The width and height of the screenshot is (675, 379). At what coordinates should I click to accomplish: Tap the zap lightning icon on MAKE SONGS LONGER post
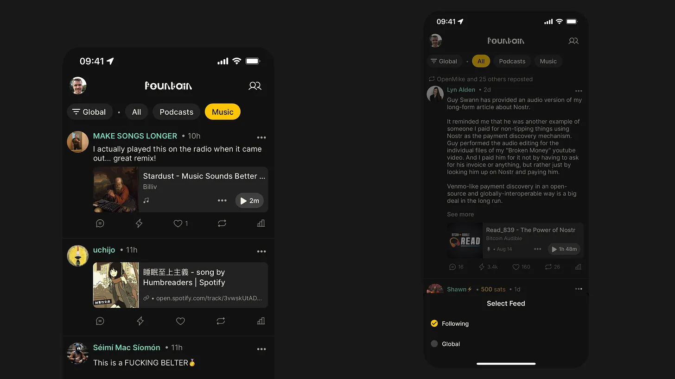point(139,224)
